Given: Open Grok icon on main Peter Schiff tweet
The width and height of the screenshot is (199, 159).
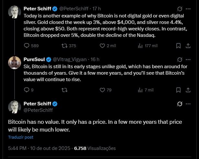Looking at the screenshot, I should 180,104.
